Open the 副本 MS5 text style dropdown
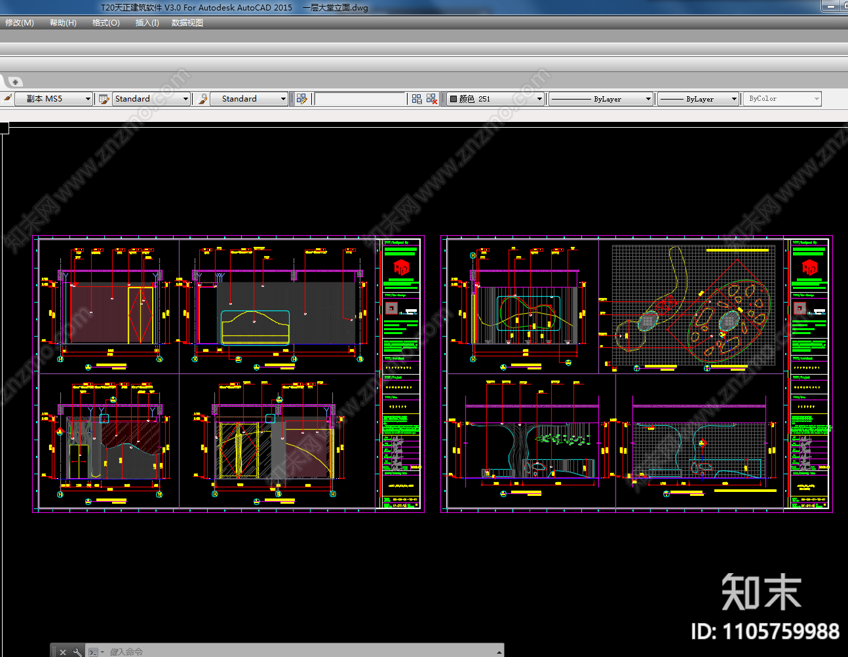The height and width of the screenshot is (657, 848). (x=54, y=99)
